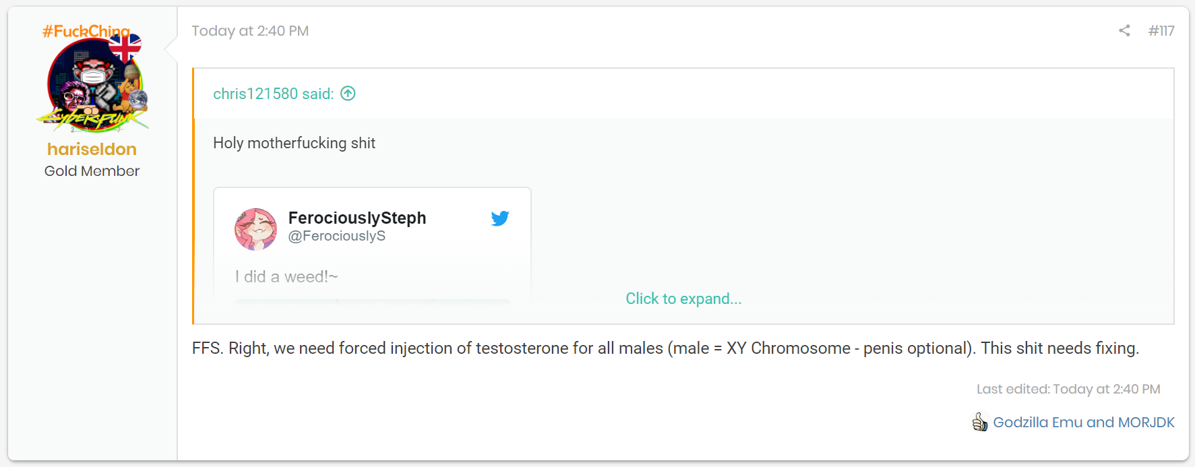Screen dimensions: 1195x467
Task: Click inside the embedded tweet card
Action: (x=372, y=245)
